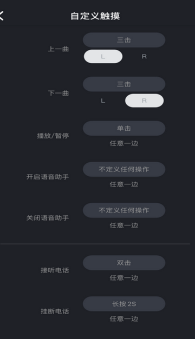
Task: Tap the 自定义触摸 page title
Action: tap(95, 16)
